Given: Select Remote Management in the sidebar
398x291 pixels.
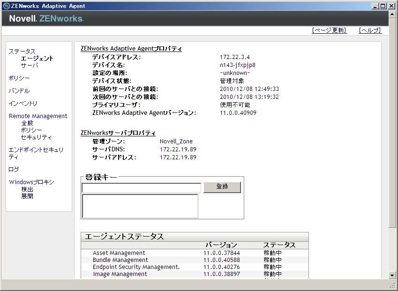Looking at the screenshot, I should 38,116.
